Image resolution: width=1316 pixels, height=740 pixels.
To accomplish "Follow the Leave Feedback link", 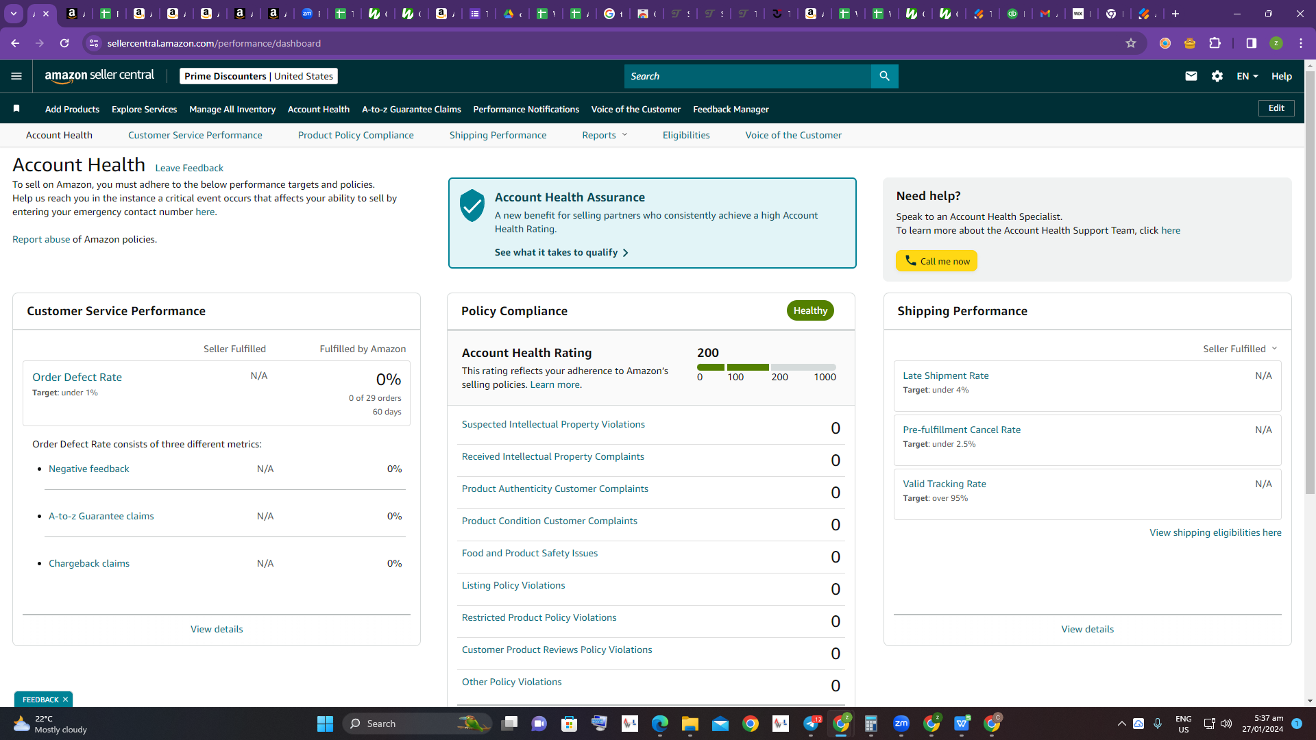I will click(189, 168).
